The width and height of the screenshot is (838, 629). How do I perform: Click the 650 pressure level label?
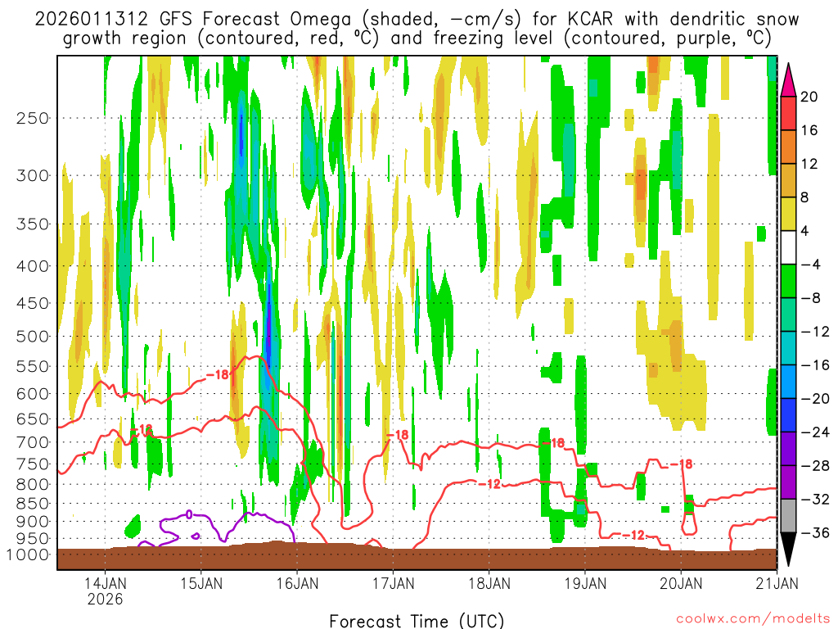click(x=33, y=419)
